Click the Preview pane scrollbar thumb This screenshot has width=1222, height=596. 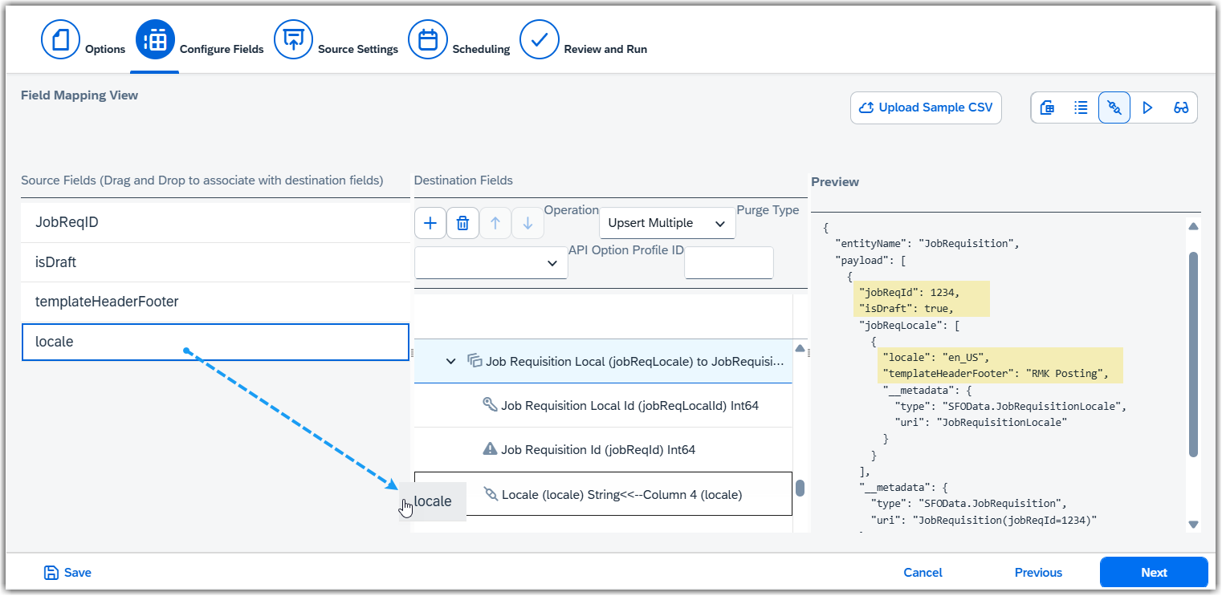click(1193, 354)
